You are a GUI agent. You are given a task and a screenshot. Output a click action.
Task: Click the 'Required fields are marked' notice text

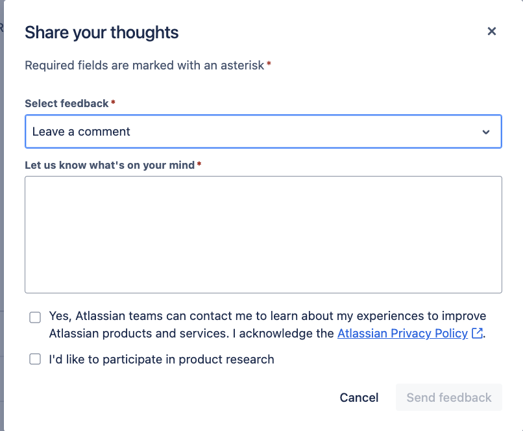pyautogui.click(x=145, y=66)
